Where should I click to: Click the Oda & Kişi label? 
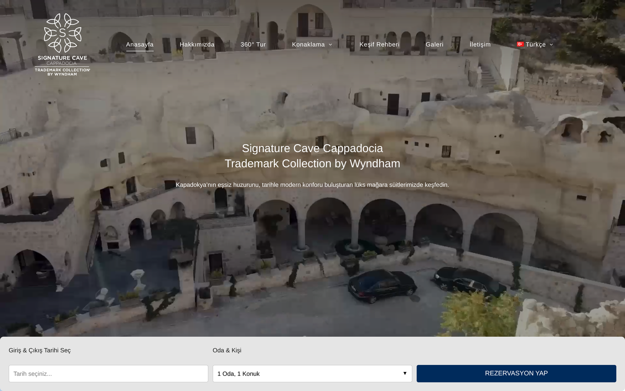[x=227, y=350]
